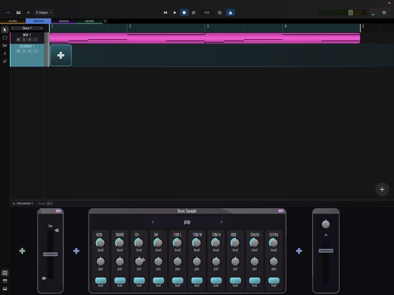
Task: Load a sample for Tom L
Action: (177, 280)
